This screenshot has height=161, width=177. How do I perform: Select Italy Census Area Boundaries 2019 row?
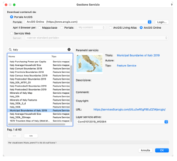[x=39, y=75]
